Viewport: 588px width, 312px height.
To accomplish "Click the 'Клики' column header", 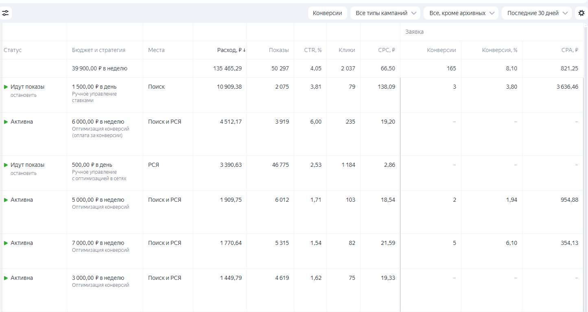I will [347, 50].
